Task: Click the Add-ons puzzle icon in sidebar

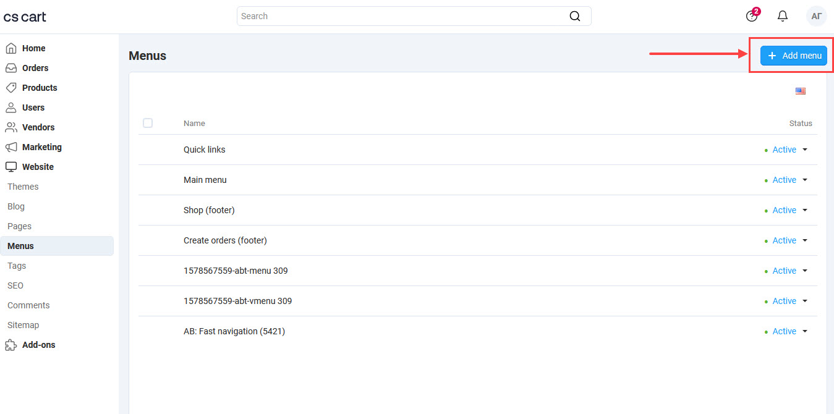Action: 11,345
